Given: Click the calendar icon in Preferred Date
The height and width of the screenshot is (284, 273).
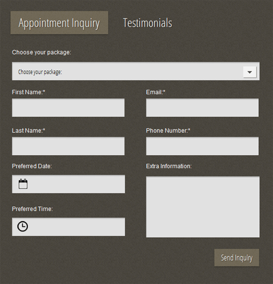Looking at the screenshot, I should click(x=23, y=184).
